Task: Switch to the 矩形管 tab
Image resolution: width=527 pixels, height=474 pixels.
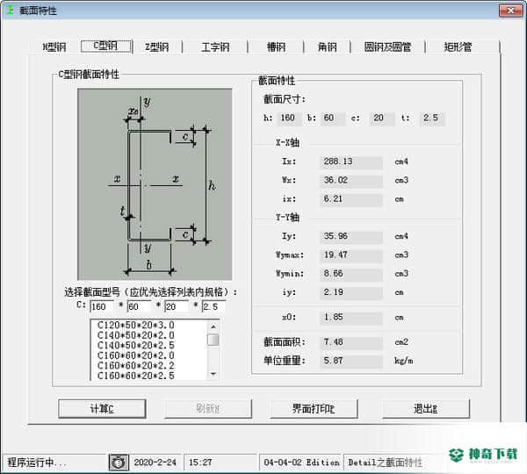Action: pyautogui.click(x=458, y=47)
